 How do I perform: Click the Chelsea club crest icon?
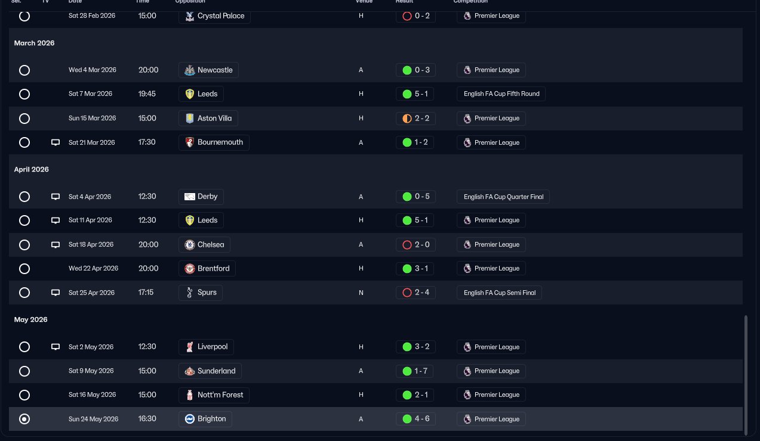click(x=189, y=245)
